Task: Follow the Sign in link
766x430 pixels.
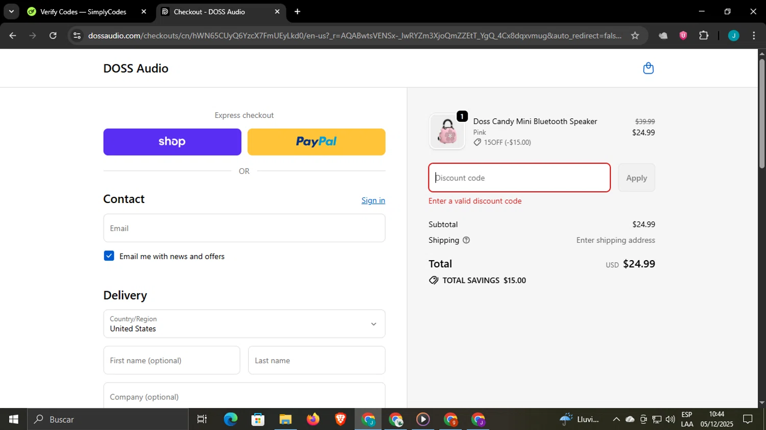Action: 373,200
